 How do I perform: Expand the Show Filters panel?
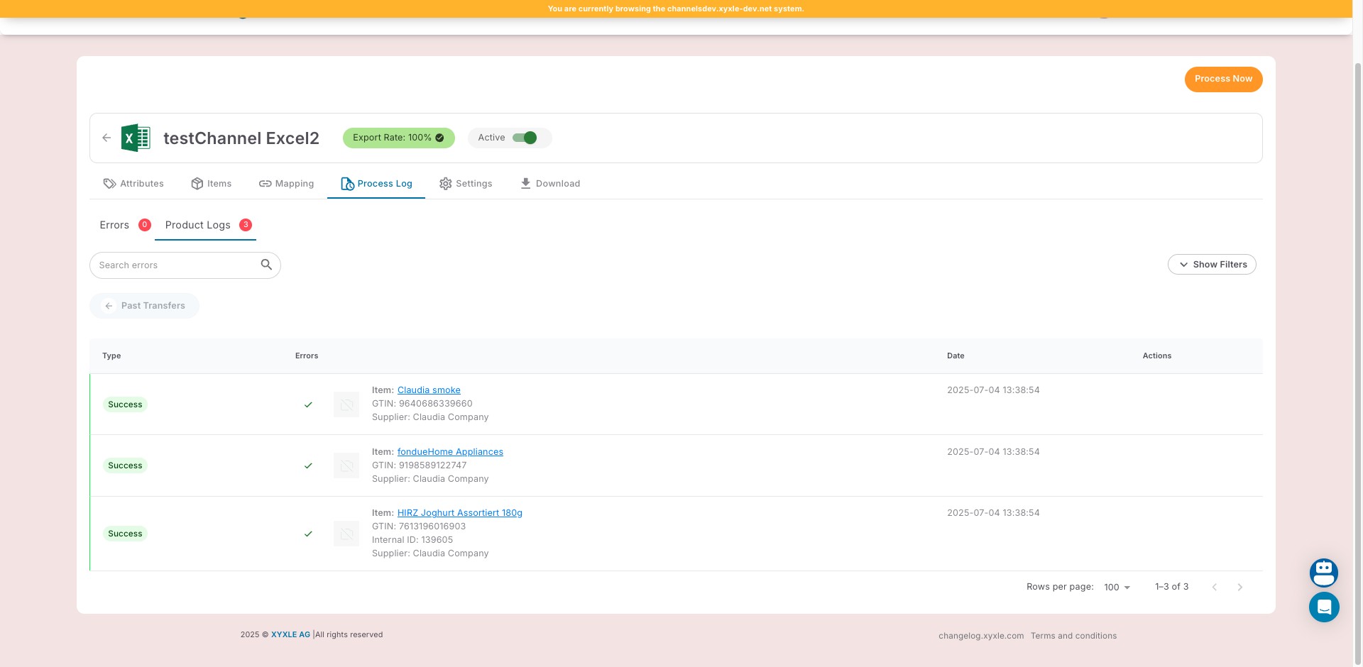pos(1212,265)
